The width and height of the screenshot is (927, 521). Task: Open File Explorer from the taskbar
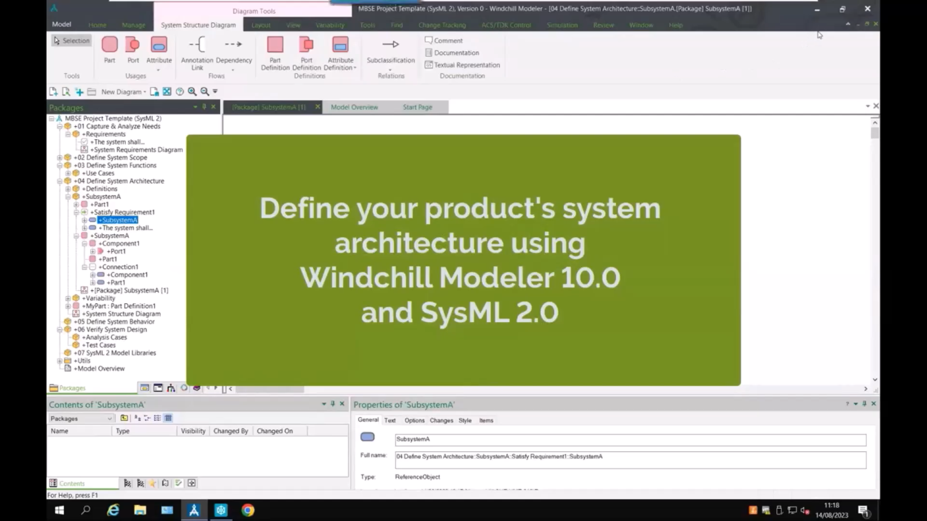pos(140,510)
